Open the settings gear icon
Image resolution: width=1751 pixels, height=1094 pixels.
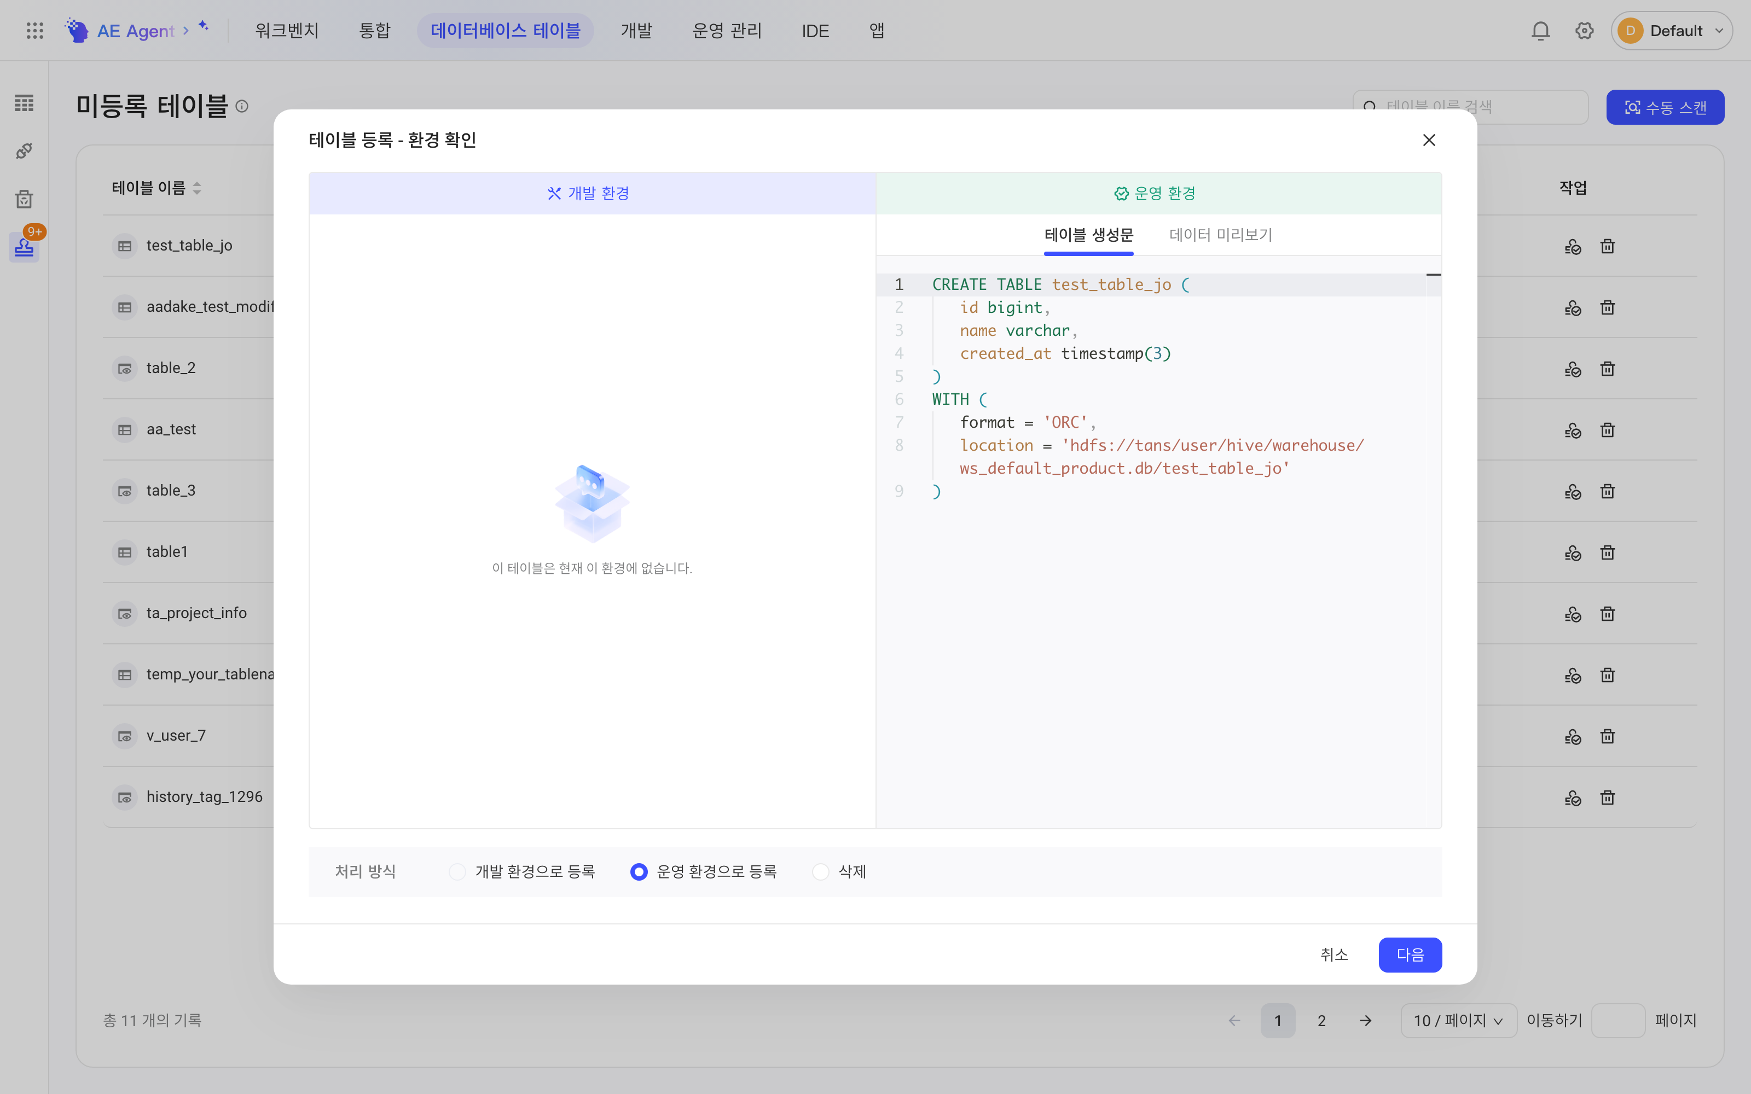[x=1584, y=31]
